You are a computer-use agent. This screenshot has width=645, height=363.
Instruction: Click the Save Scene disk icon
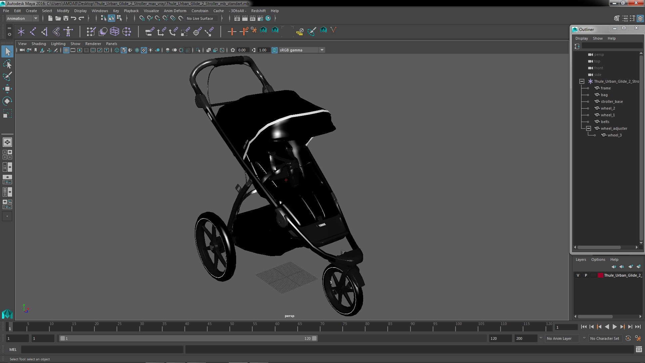(66, 18)
